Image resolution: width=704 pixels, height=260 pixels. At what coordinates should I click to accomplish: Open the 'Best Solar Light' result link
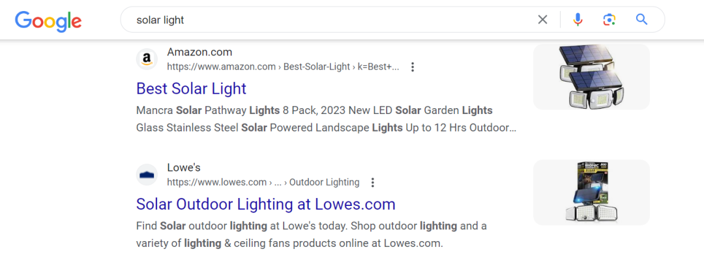click(191, 89)
